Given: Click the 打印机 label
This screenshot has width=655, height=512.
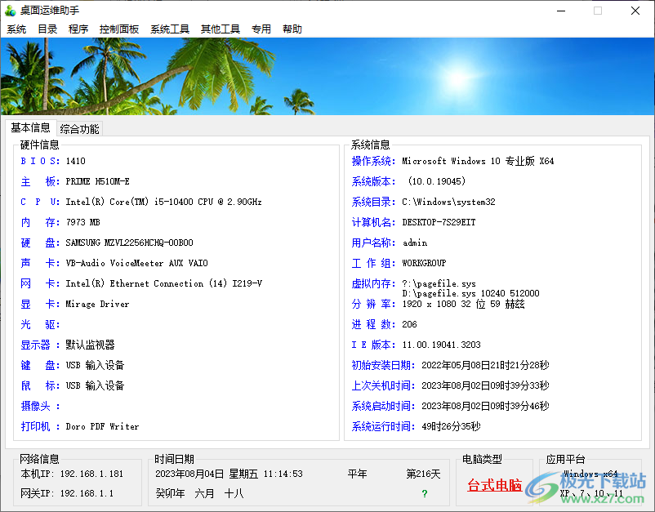Looking at the screenshot, I should [40, 426].
